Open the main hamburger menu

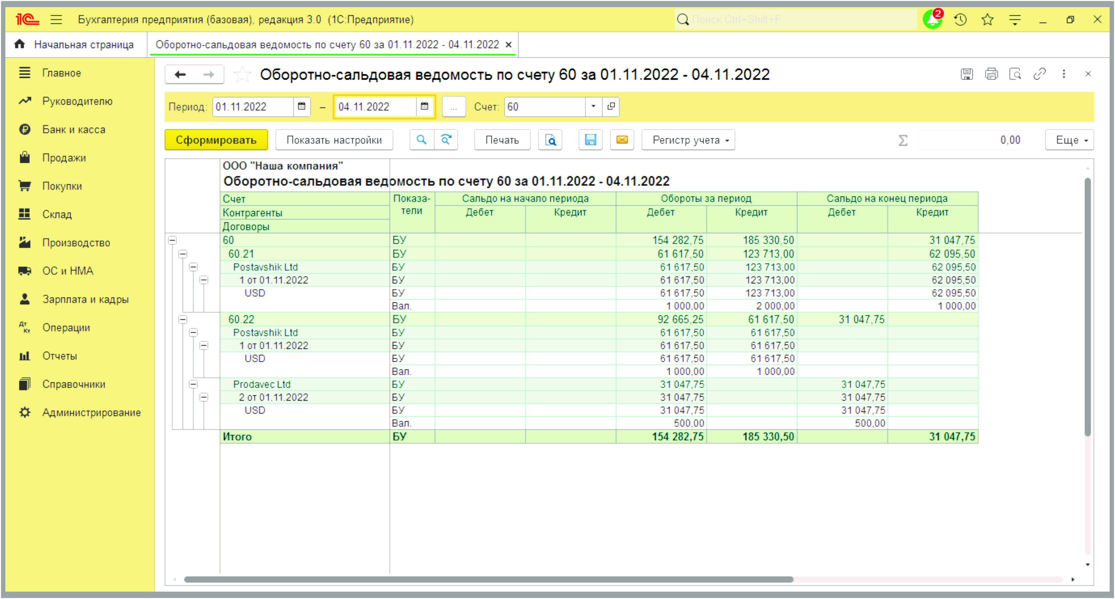56,19
